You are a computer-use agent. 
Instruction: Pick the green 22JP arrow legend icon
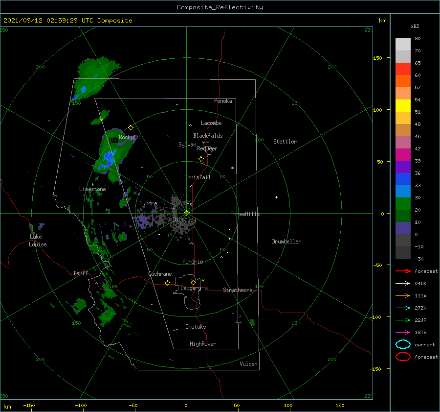point(403,320)
